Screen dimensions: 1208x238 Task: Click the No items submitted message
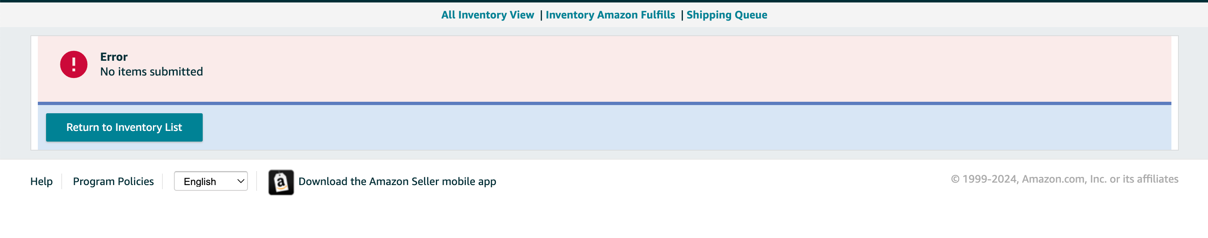point(151,71)
